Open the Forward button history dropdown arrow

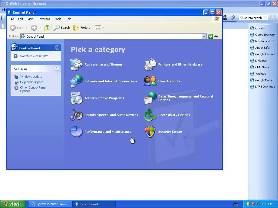[40, 28]
